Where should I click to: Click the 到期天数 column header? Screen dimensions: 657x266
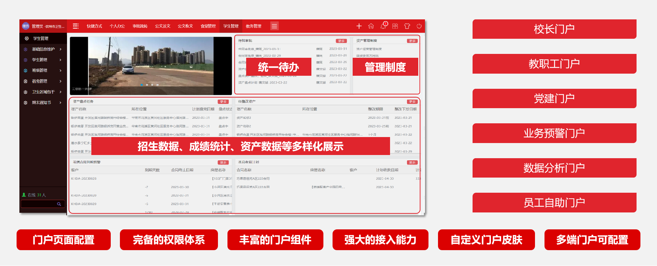[x=152, y=170]
